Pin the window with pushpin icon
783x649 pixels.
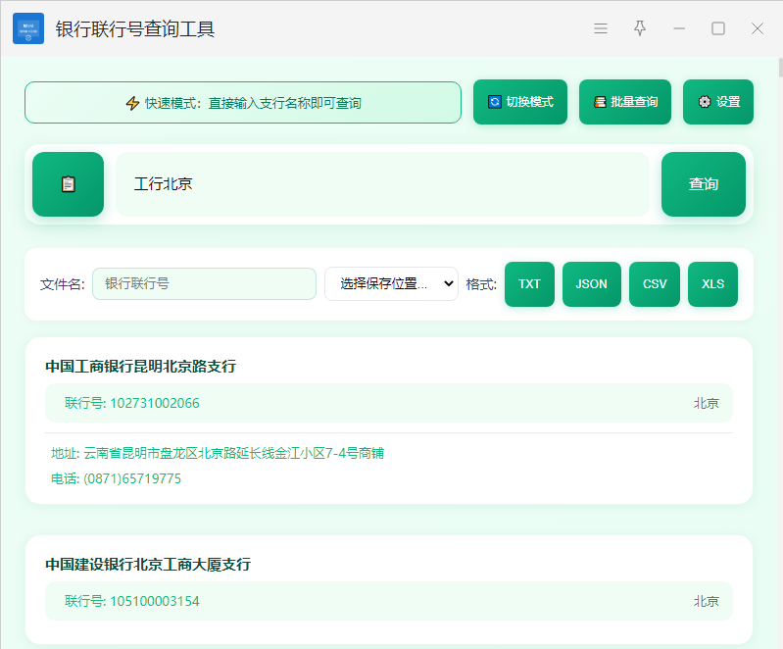coord(640,28)
